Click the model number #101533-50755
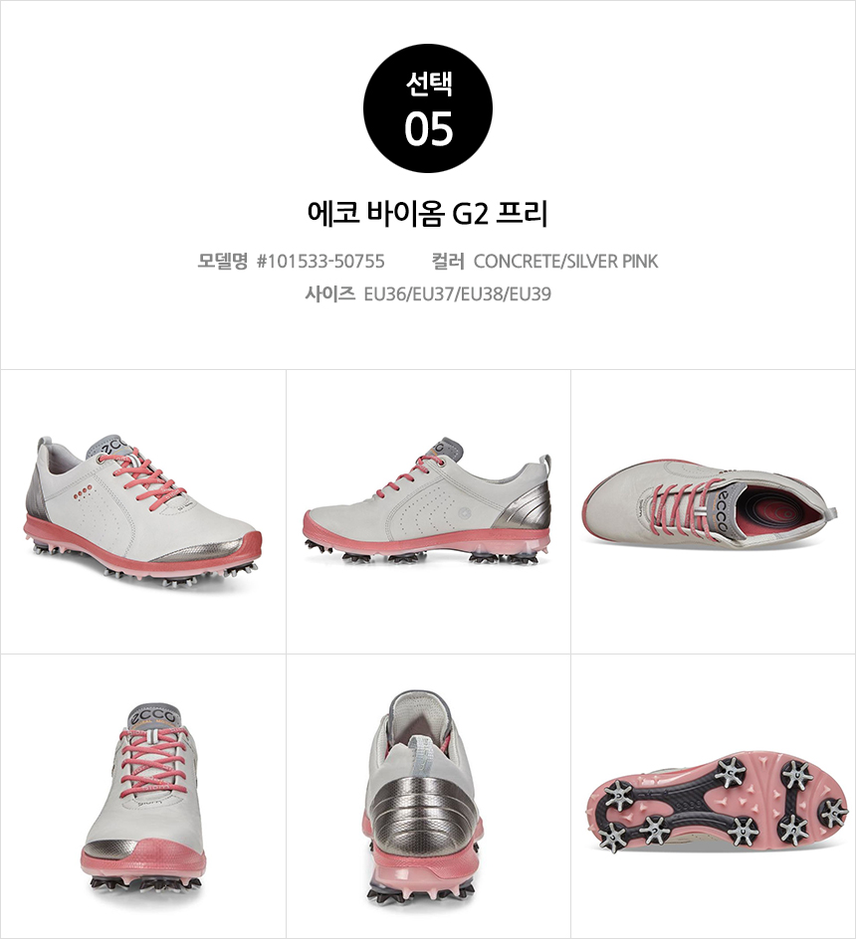Screen dimensions: 856x939 tap(321, 261)
